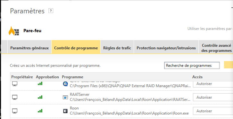
Task: Sort by the Approbation column header
Action: (47, 77)
